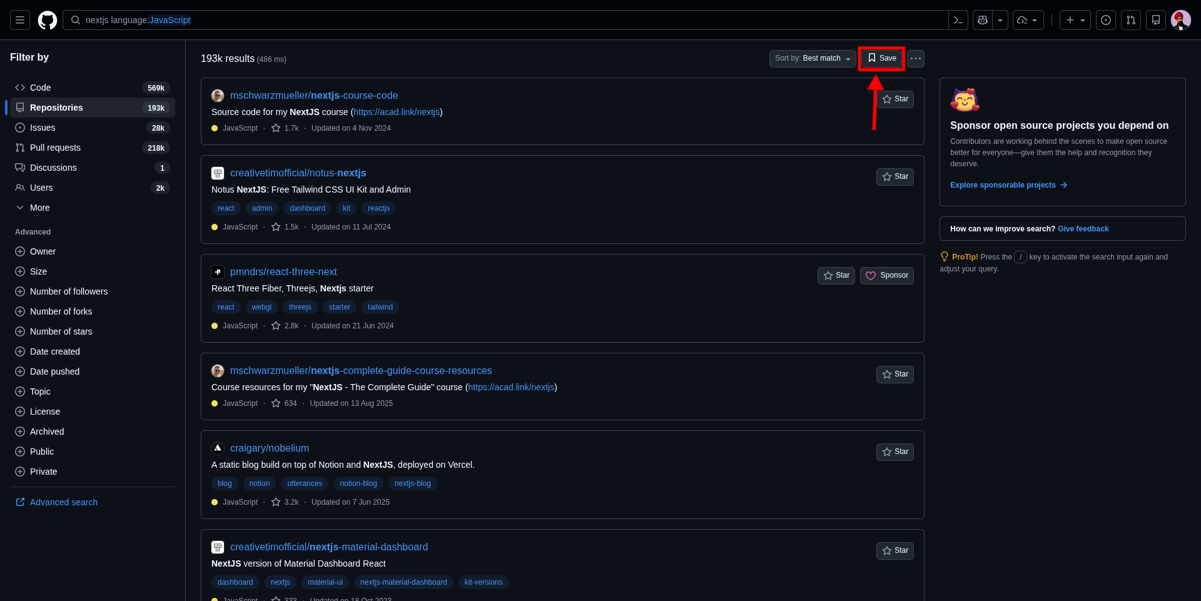Open the global navigation hamburger menu
Viewport: 1201px width, 601px height.
point(20,20)
